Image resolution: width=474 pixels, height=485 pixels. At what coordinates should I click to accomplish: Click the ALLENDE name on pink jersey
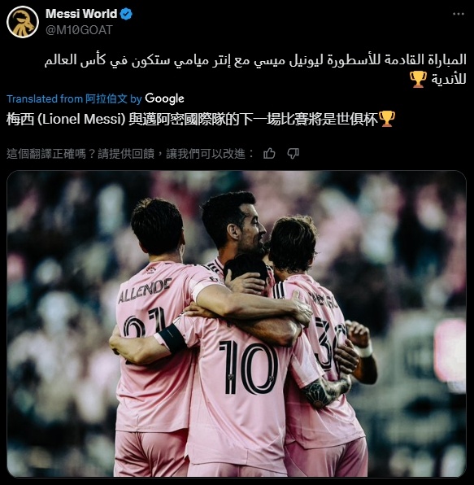pyautogui.click(x=145, y=291)
